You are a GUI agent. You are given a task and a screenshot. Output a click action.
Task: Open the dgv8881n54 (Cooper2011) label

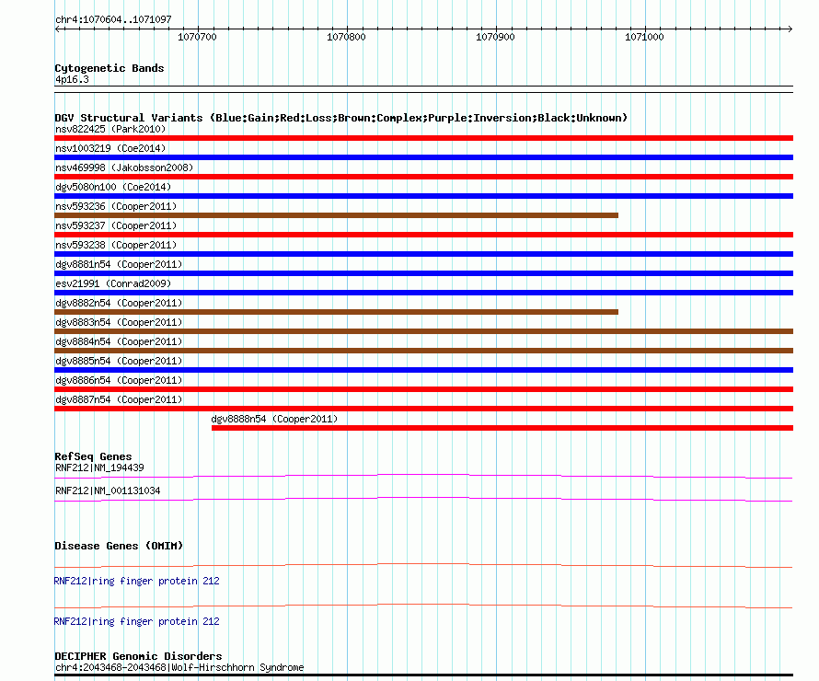119,264
